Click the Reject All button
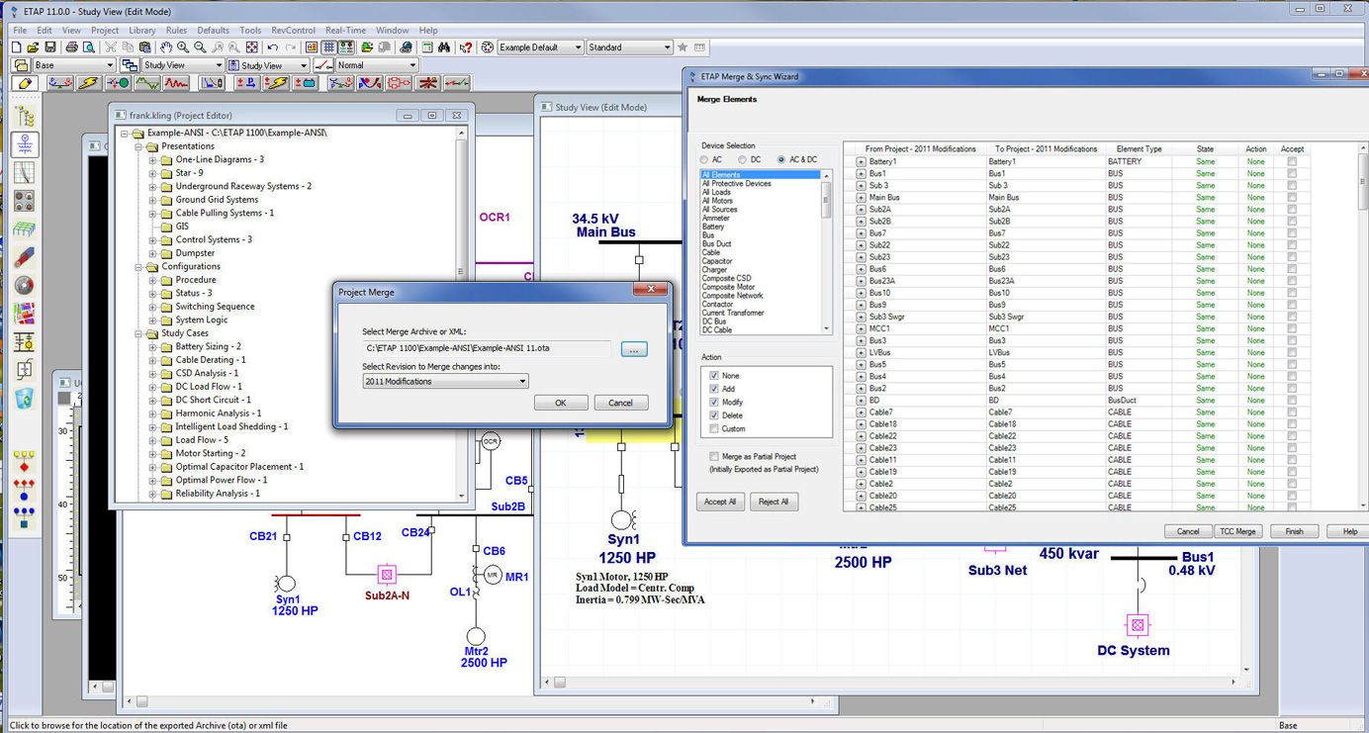The height and width of the screenshot is (733, 1369). coord(773,502)
